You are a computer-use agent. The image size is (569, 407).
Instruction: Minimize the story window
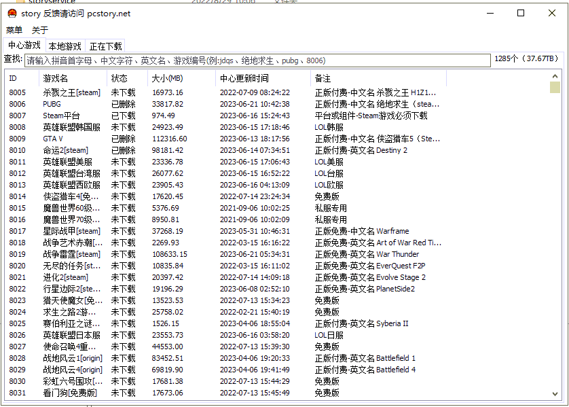coord(490,14)
